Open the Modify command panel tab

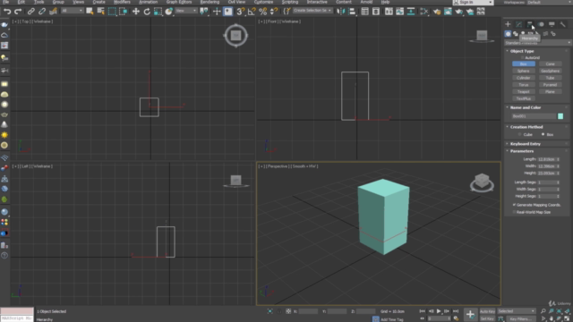coord(519,24)
